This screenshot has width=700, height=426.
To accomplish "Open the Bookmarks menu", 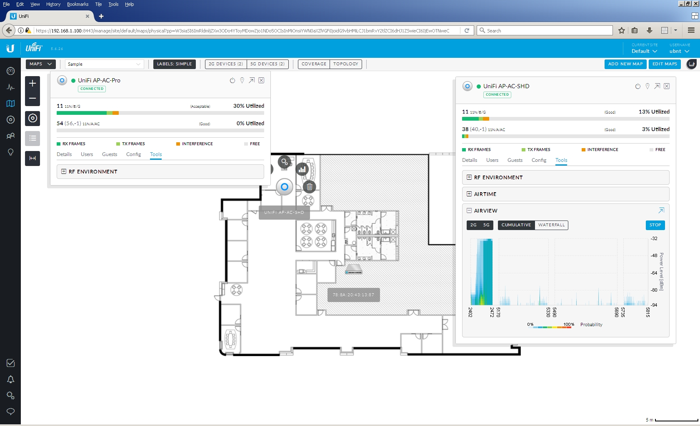I will (77, 4).
